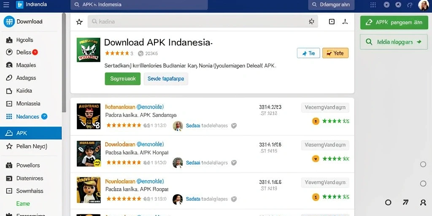This screenshot has width=432, height=216.
Task: Click the clock icon beside 203K6
Action: click(140, 54)
